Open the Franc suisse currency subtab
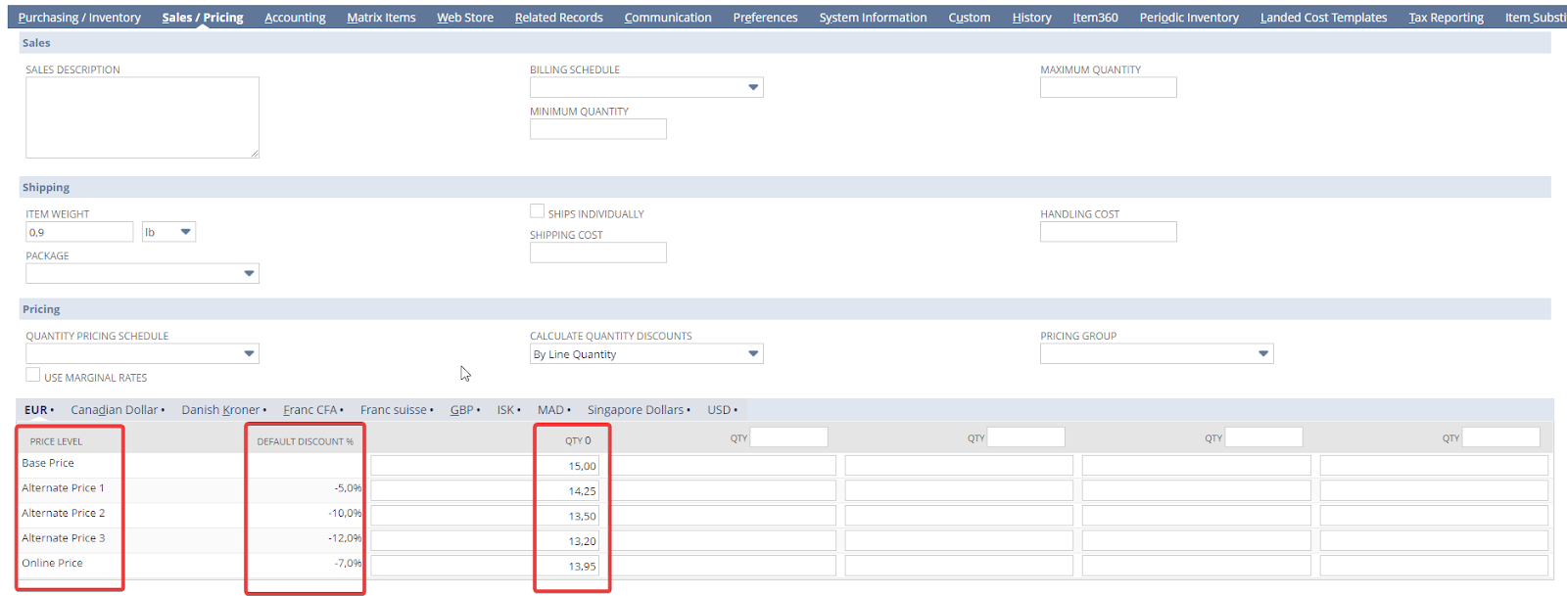This screenshot has height=596, width=1567. tap(394, 410)
